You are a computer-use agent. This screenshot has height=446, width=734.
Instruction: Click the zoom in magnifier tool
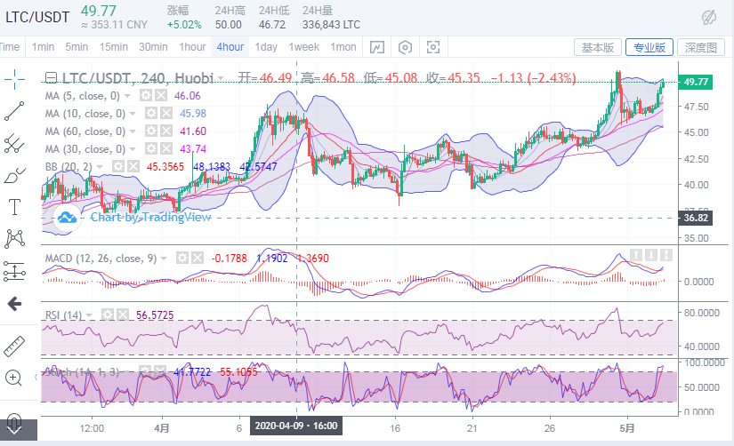click(14, 378)
